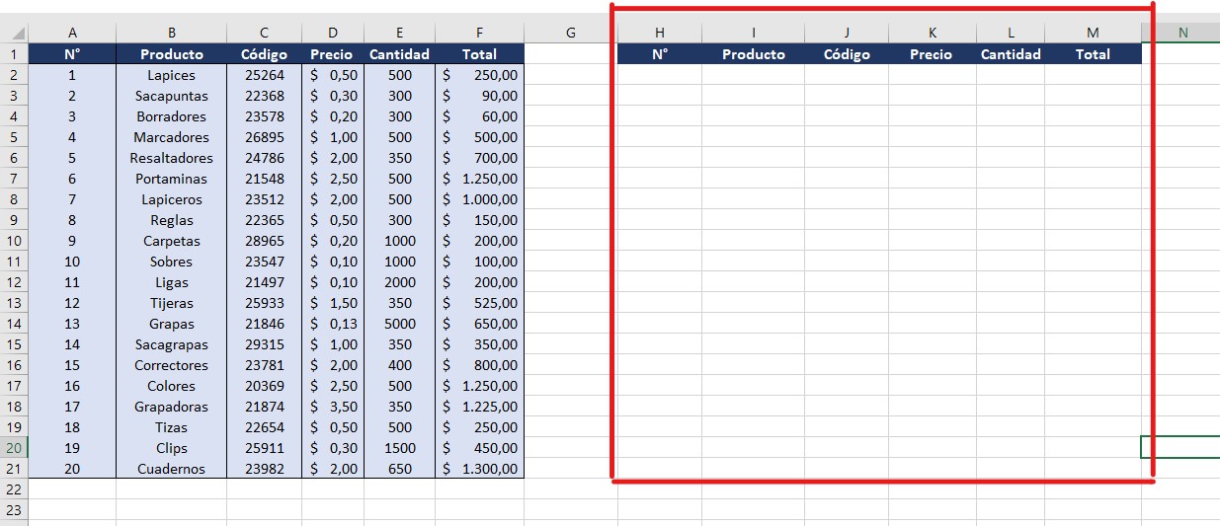Select the column N header

click(x=1182, y=33)
